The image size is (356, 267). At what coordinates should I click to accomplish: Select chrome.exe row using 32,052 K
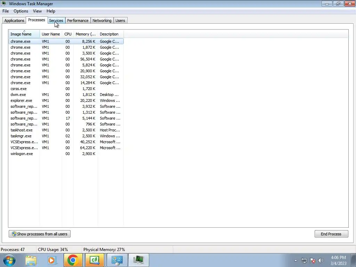tap(66, 77)
